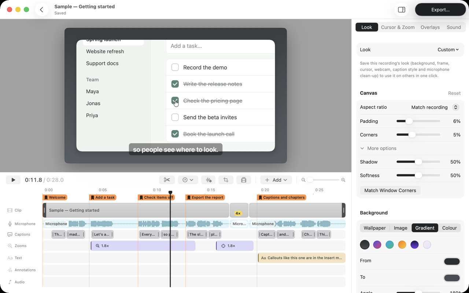This screenshot has height=293, width=469.
Task: Click the 'Add a task…' input field
Action: pyautogui.click(x=221, y=46)
